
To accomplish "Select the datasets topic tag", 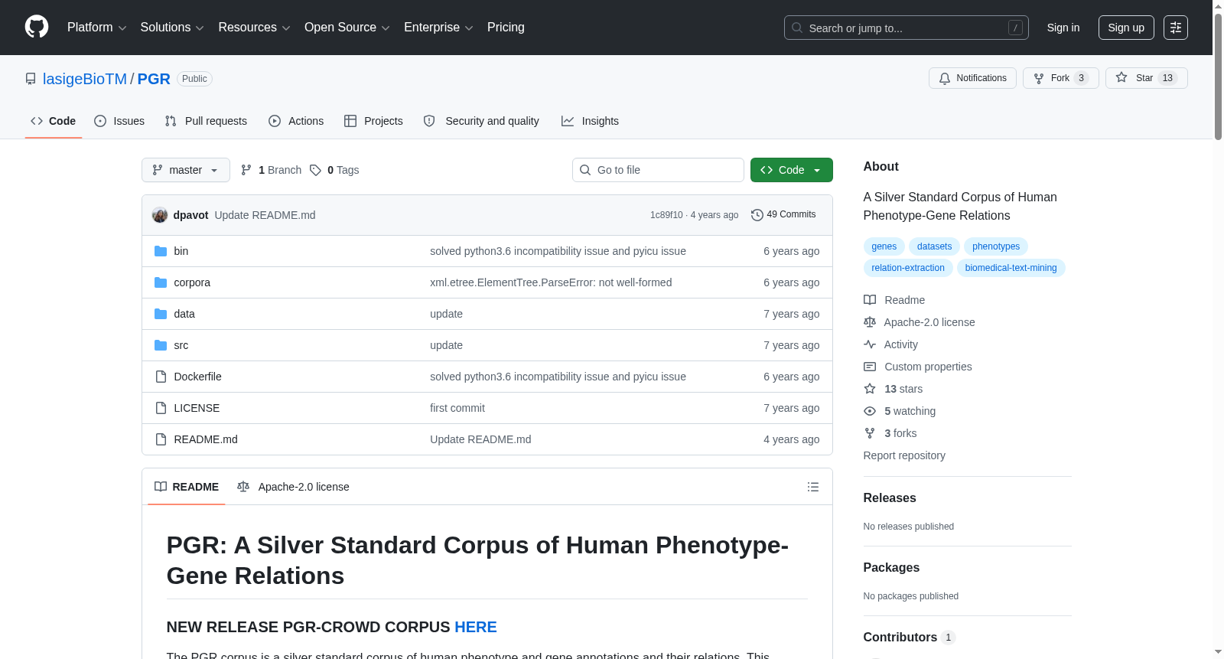I will pos(935,246).
